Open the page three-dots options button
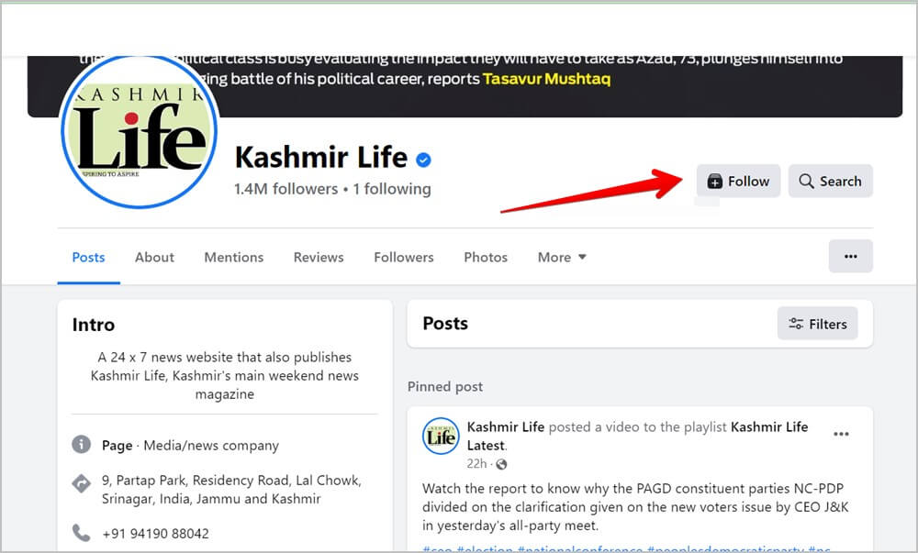This screenshot has width=918, height=553. pos(851,256)
